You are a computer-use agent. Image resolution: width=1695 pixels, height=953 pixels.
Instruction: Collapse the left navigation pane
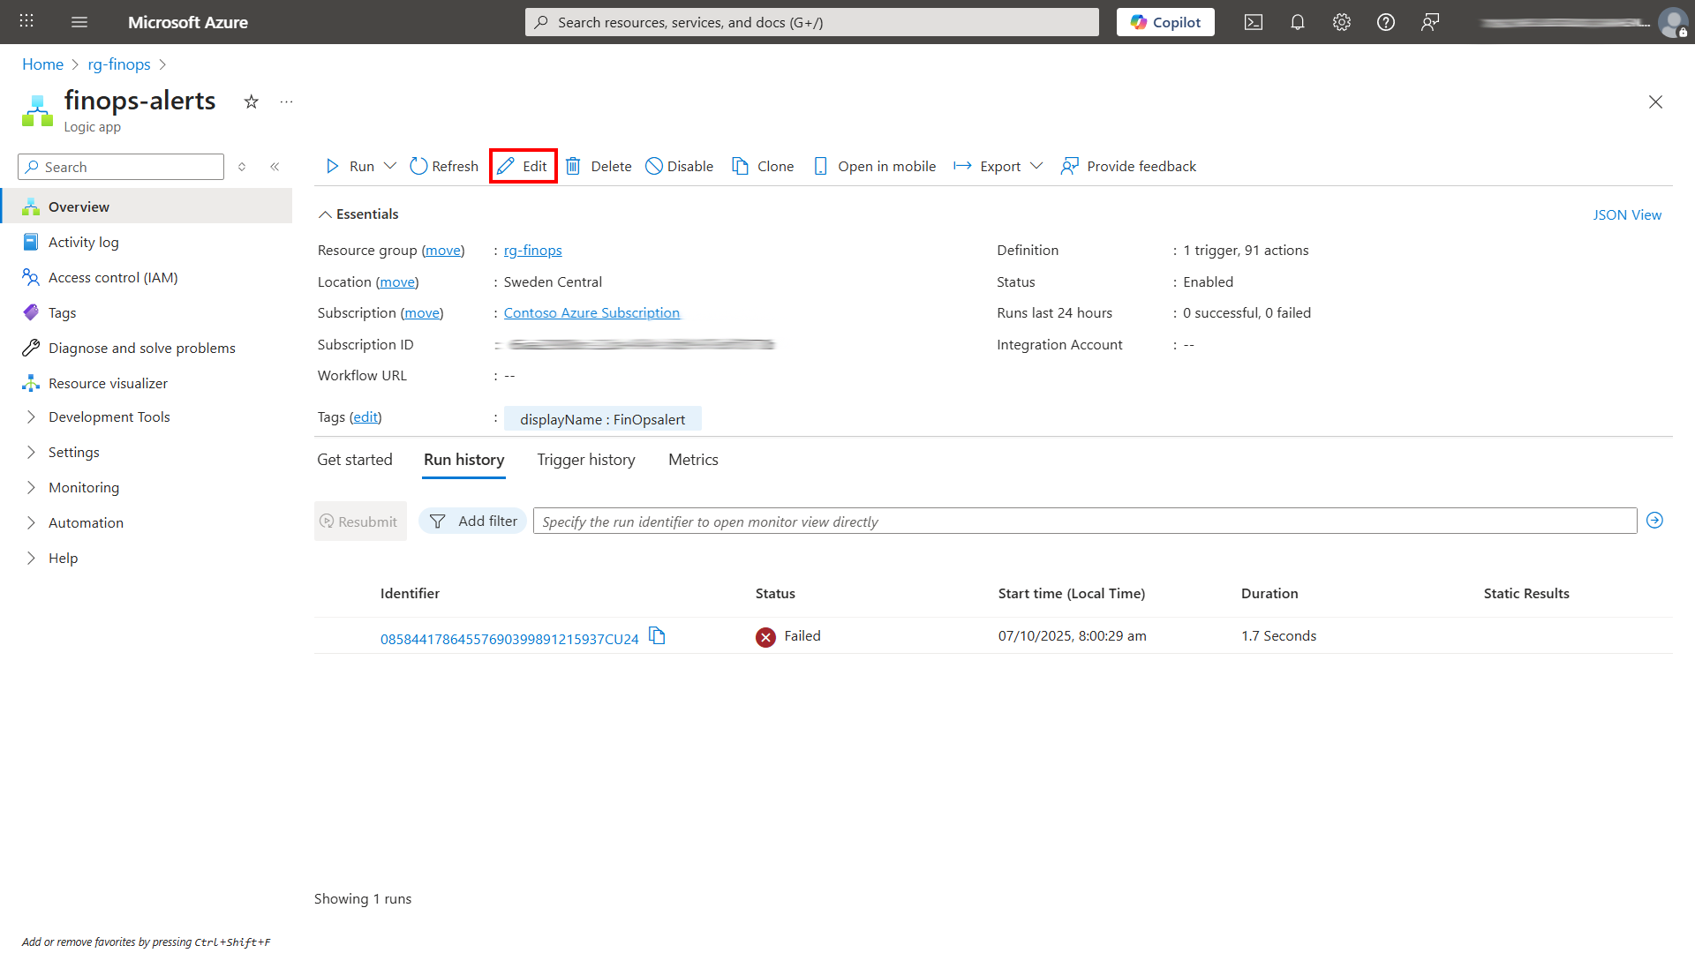[x=275, y=166]
